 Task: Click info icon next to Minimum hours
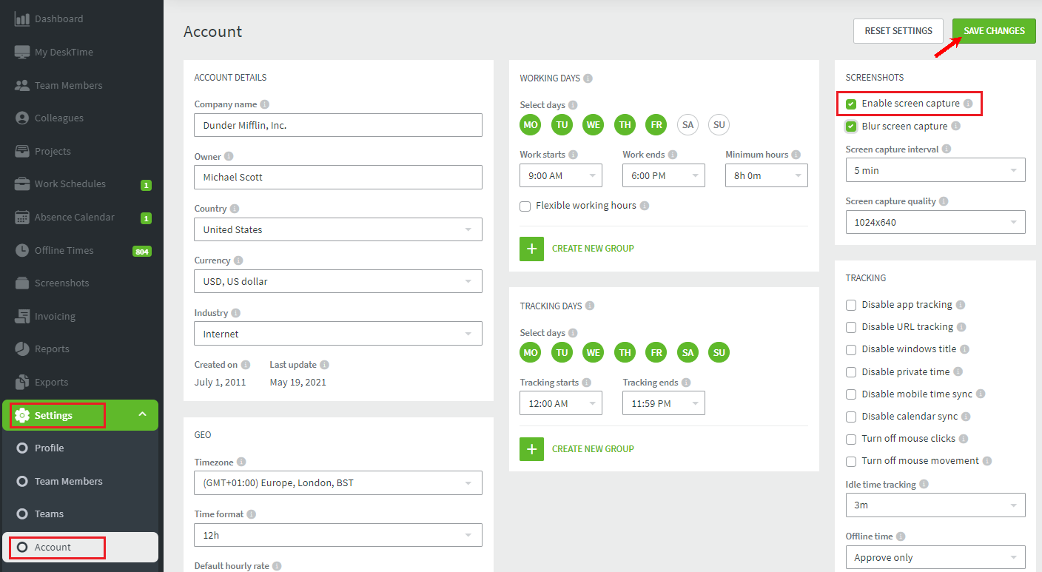(796, 155)
